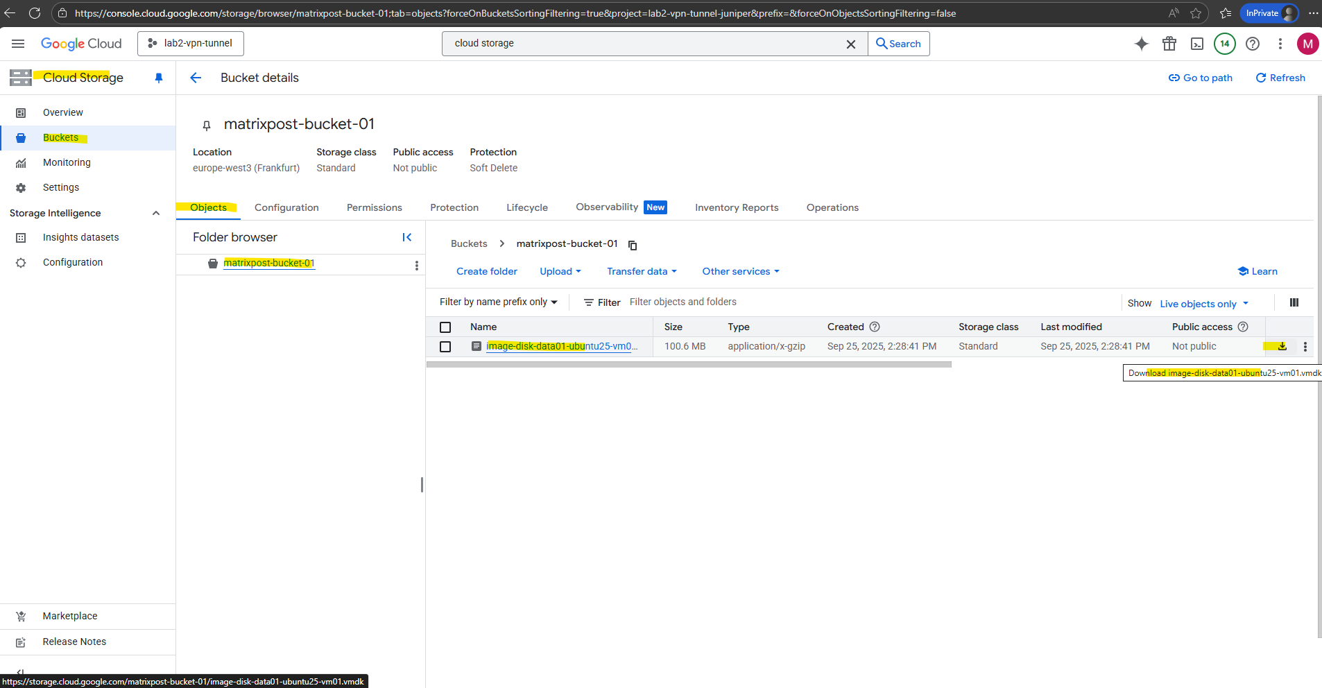Open notifications badge showing 14

pos(1225,44)
